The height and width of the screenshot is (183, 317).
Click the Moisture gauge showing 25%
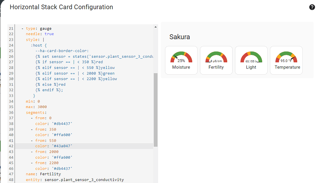click(x=181, y=60)
